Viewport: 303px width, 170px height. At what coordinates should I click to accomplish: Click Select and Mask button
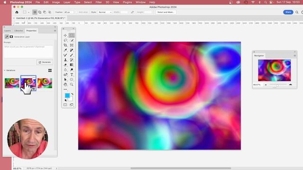[x=166, y=12]
